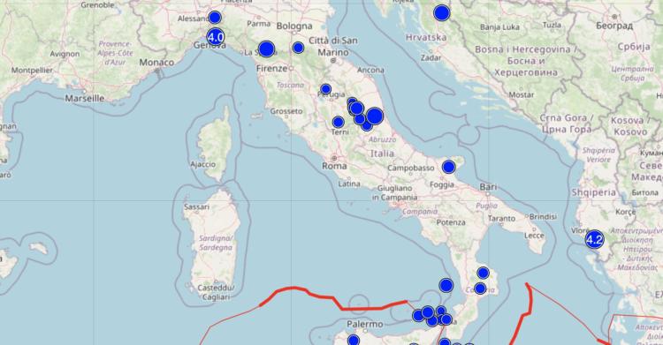
Task: Select the Sardigna/Sardegna region label
Action: [x=216, y=243]
